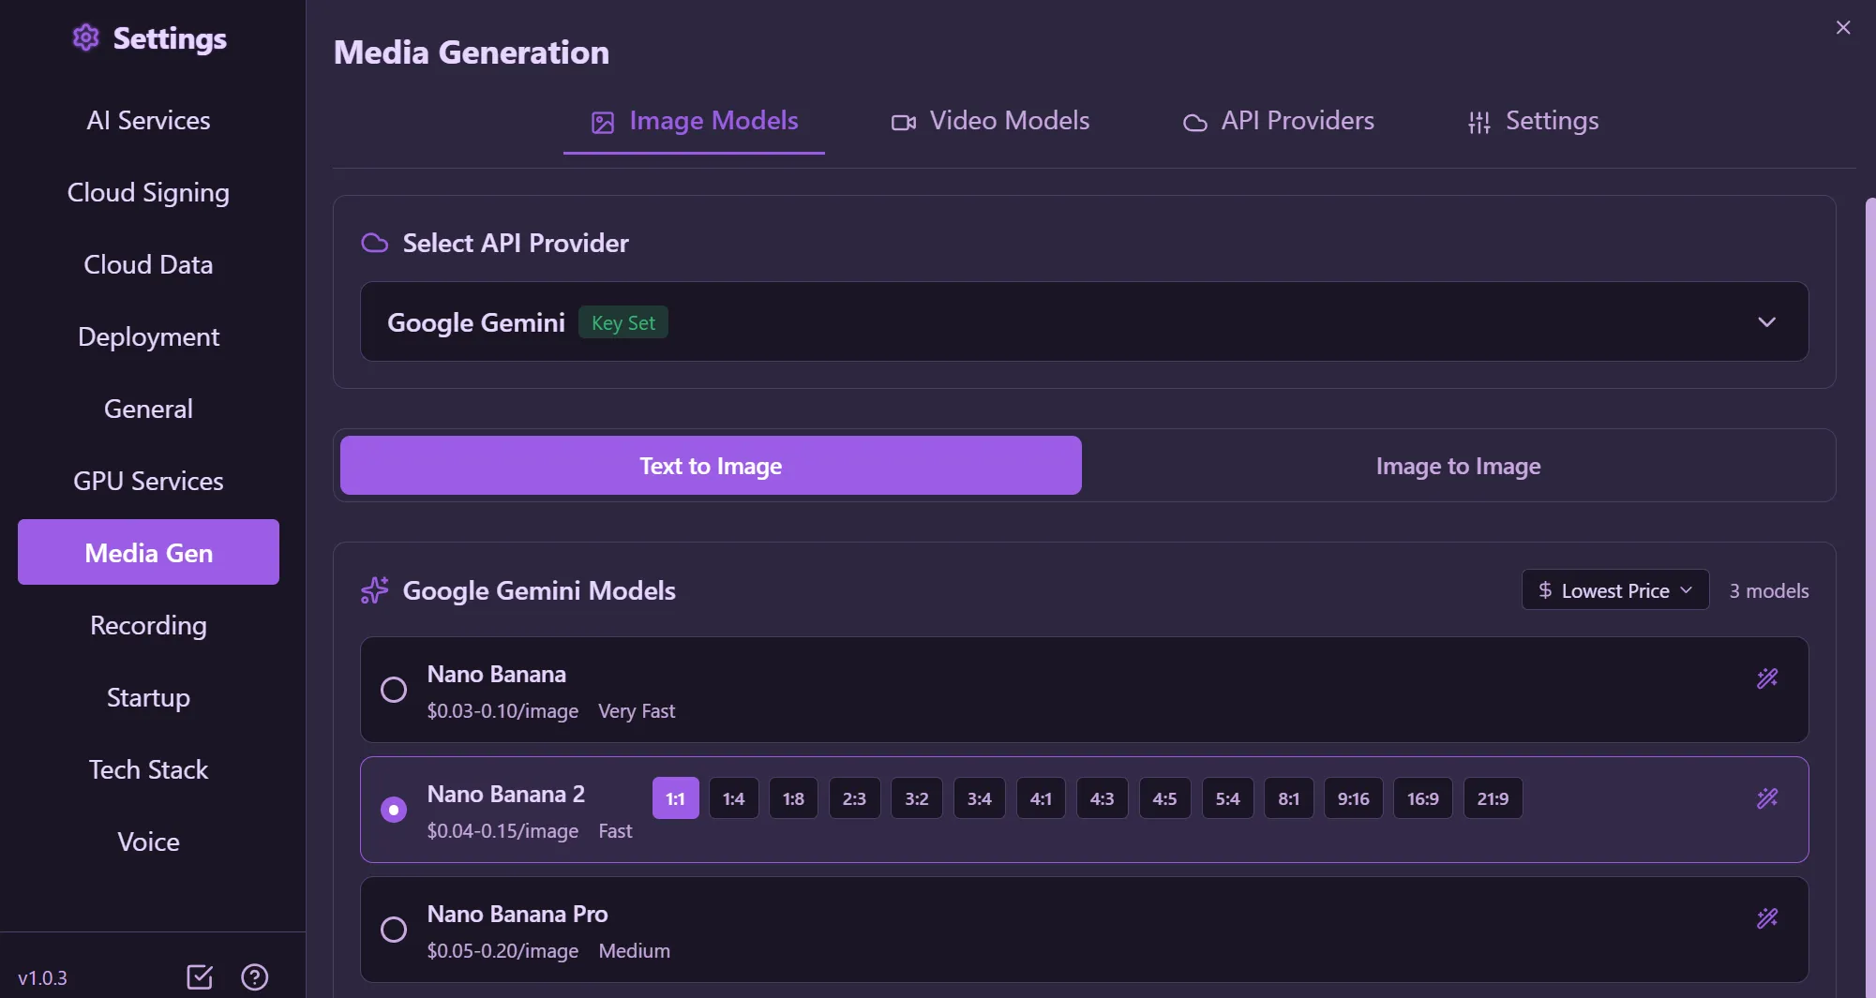Click the magic wand icon for Nano Banana 2

pyautogui.click(x=1767, y=798)
